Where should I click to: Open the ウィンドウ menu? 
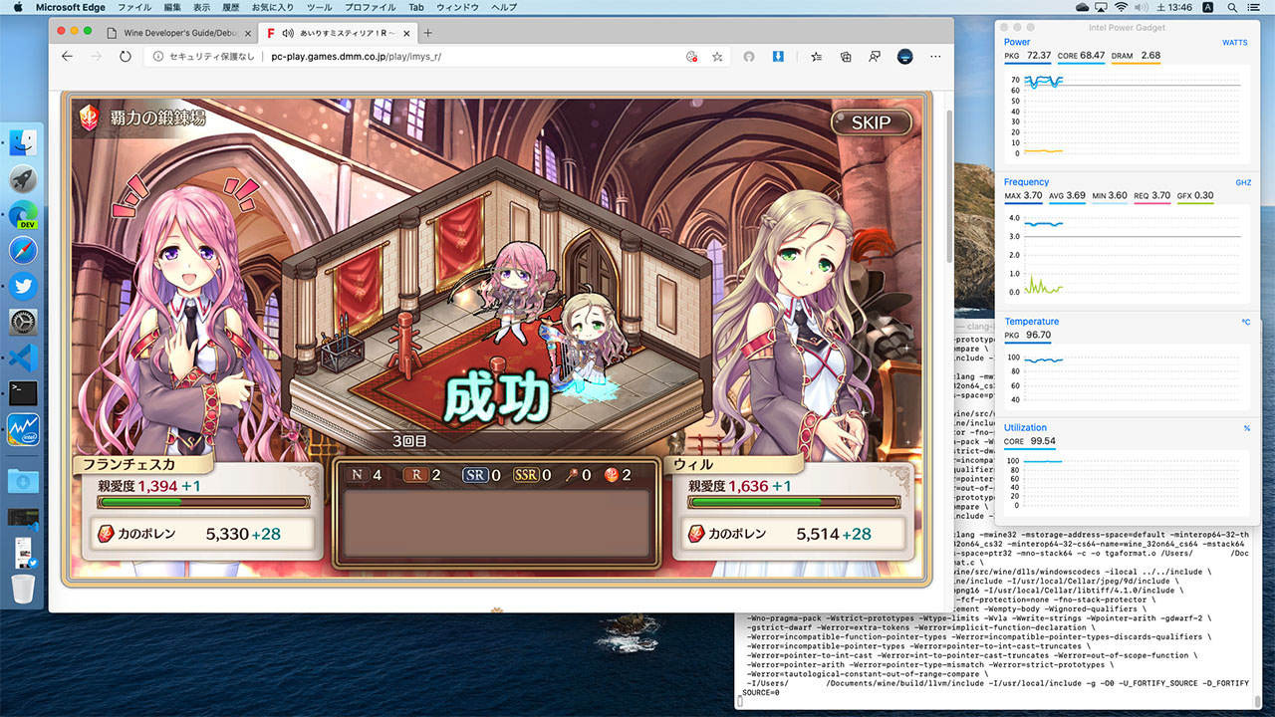(x=458, y=7)
